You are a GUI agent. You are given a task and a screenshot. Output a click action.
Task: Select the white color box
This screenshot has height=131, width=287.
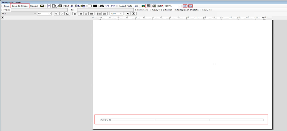[x=89, y=6]
